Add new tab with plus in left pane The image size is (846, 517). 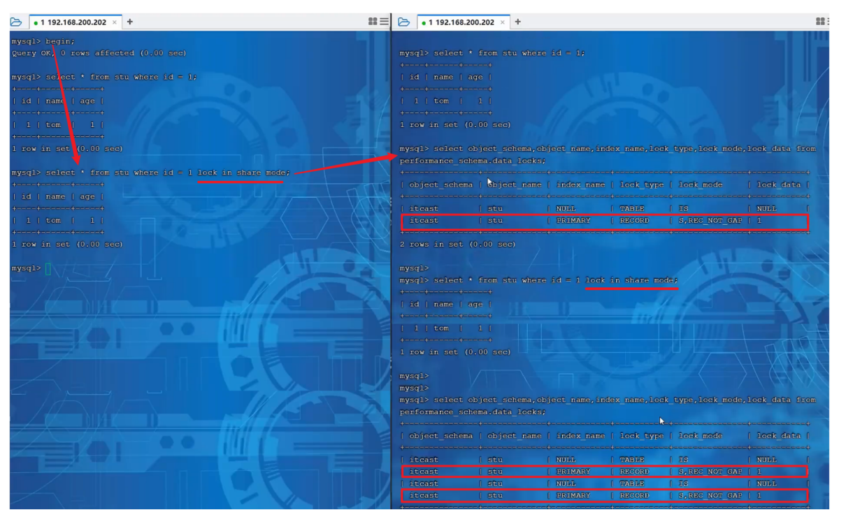130,22
